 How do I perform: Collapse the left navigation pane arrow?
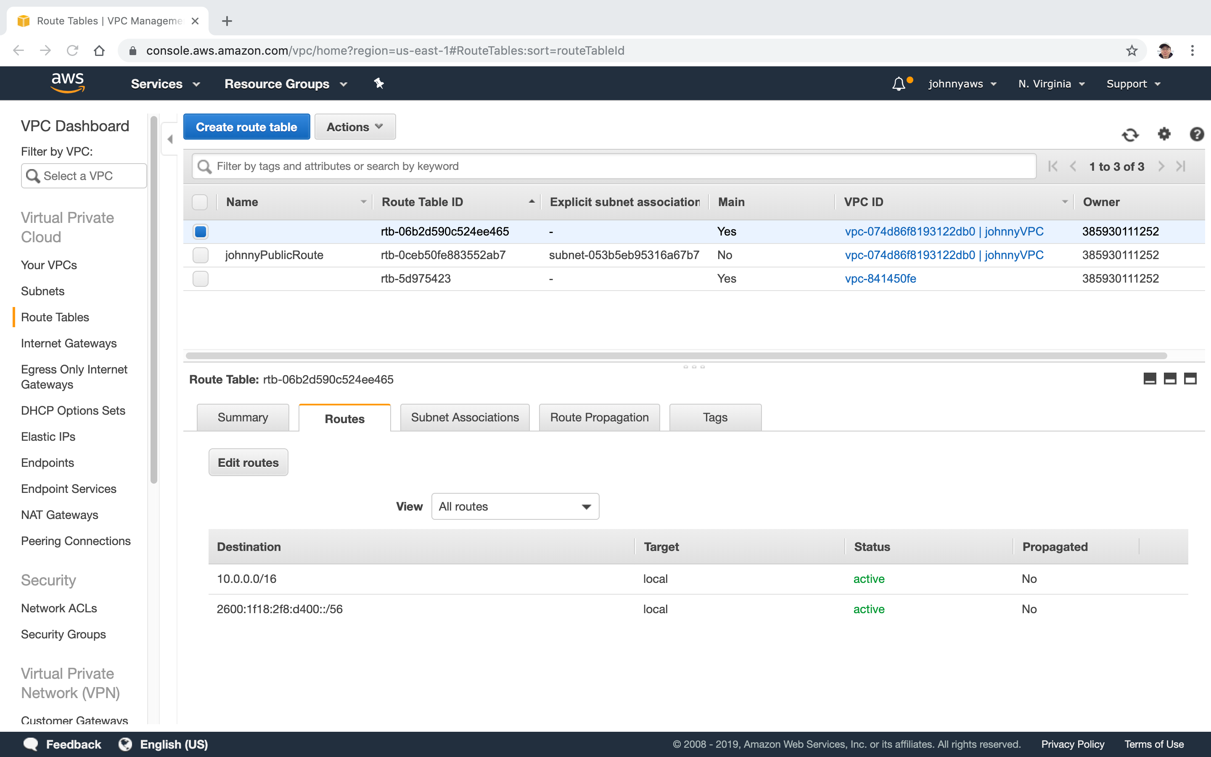pyautogui.click(x=170, y=139)
